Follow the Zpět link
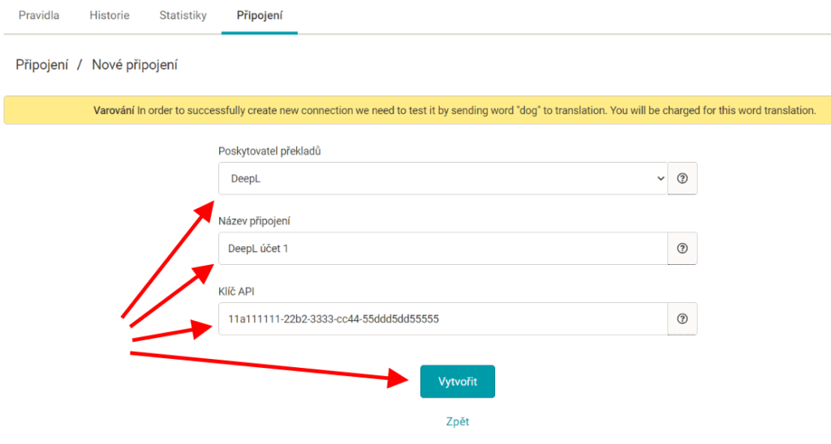 [x=458, y=422]
